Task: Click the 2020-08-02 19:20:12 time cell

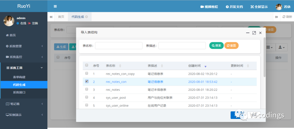Action: pyautogui.click(x=203, y=74)
